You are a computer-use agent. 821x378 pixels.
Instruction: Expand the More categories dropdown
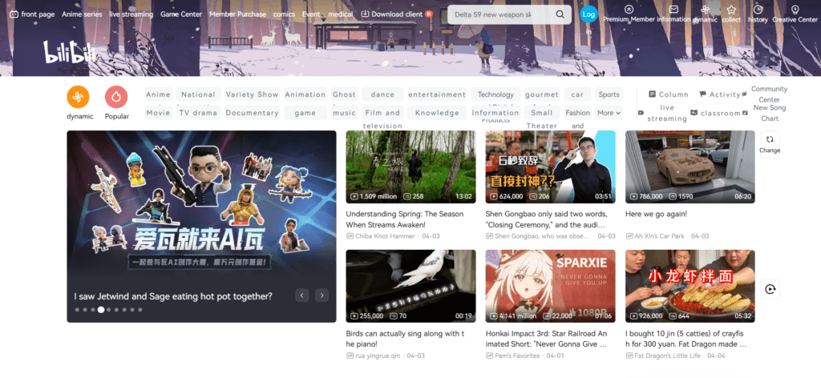pyautogui.click(x=609, y=112)
